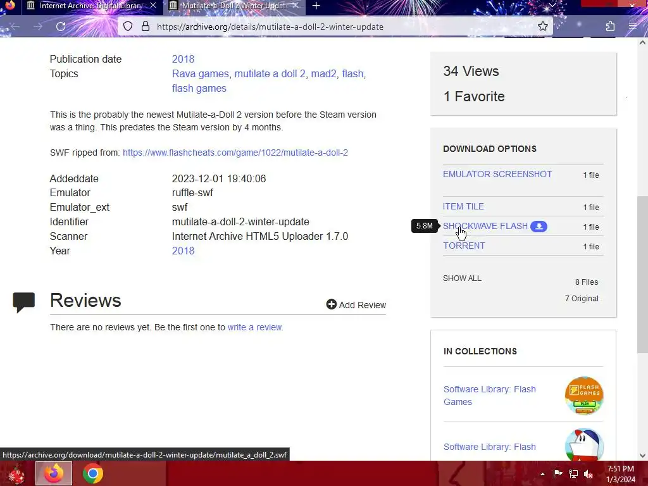Click the 1 Favorite text
This screenshot has height=486, width=648.
point(473,97)
